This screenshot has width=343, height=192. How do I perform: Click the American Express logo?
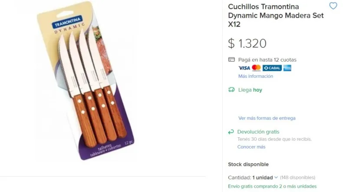pos(287,68)
